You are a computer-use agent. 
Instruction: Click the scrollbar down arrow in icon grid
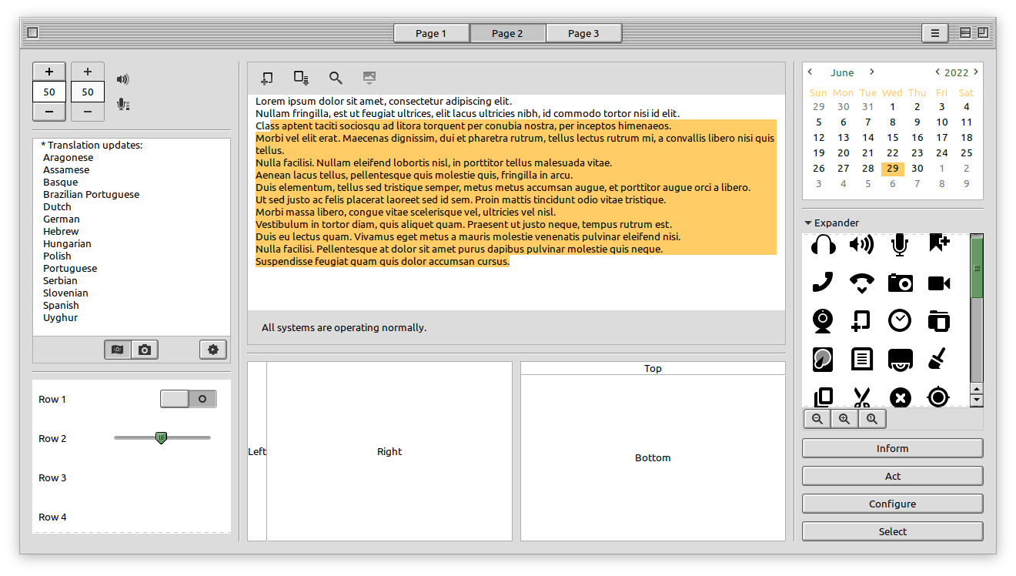pos(977,400)
